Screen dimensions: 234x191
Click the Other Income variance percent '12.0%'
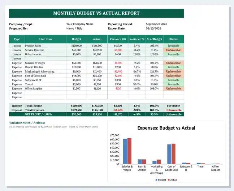137,54
